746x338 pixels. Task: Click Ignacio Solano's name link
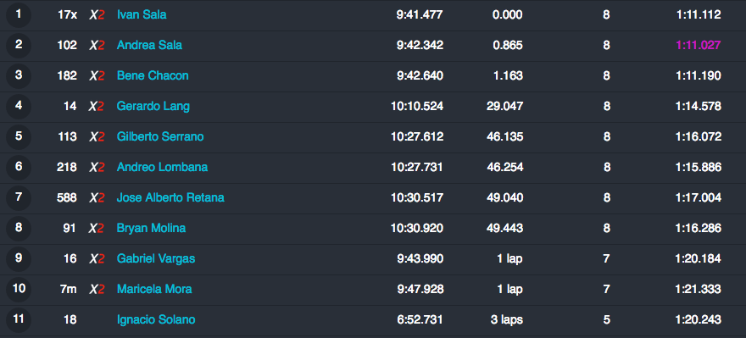click(156, 319)
